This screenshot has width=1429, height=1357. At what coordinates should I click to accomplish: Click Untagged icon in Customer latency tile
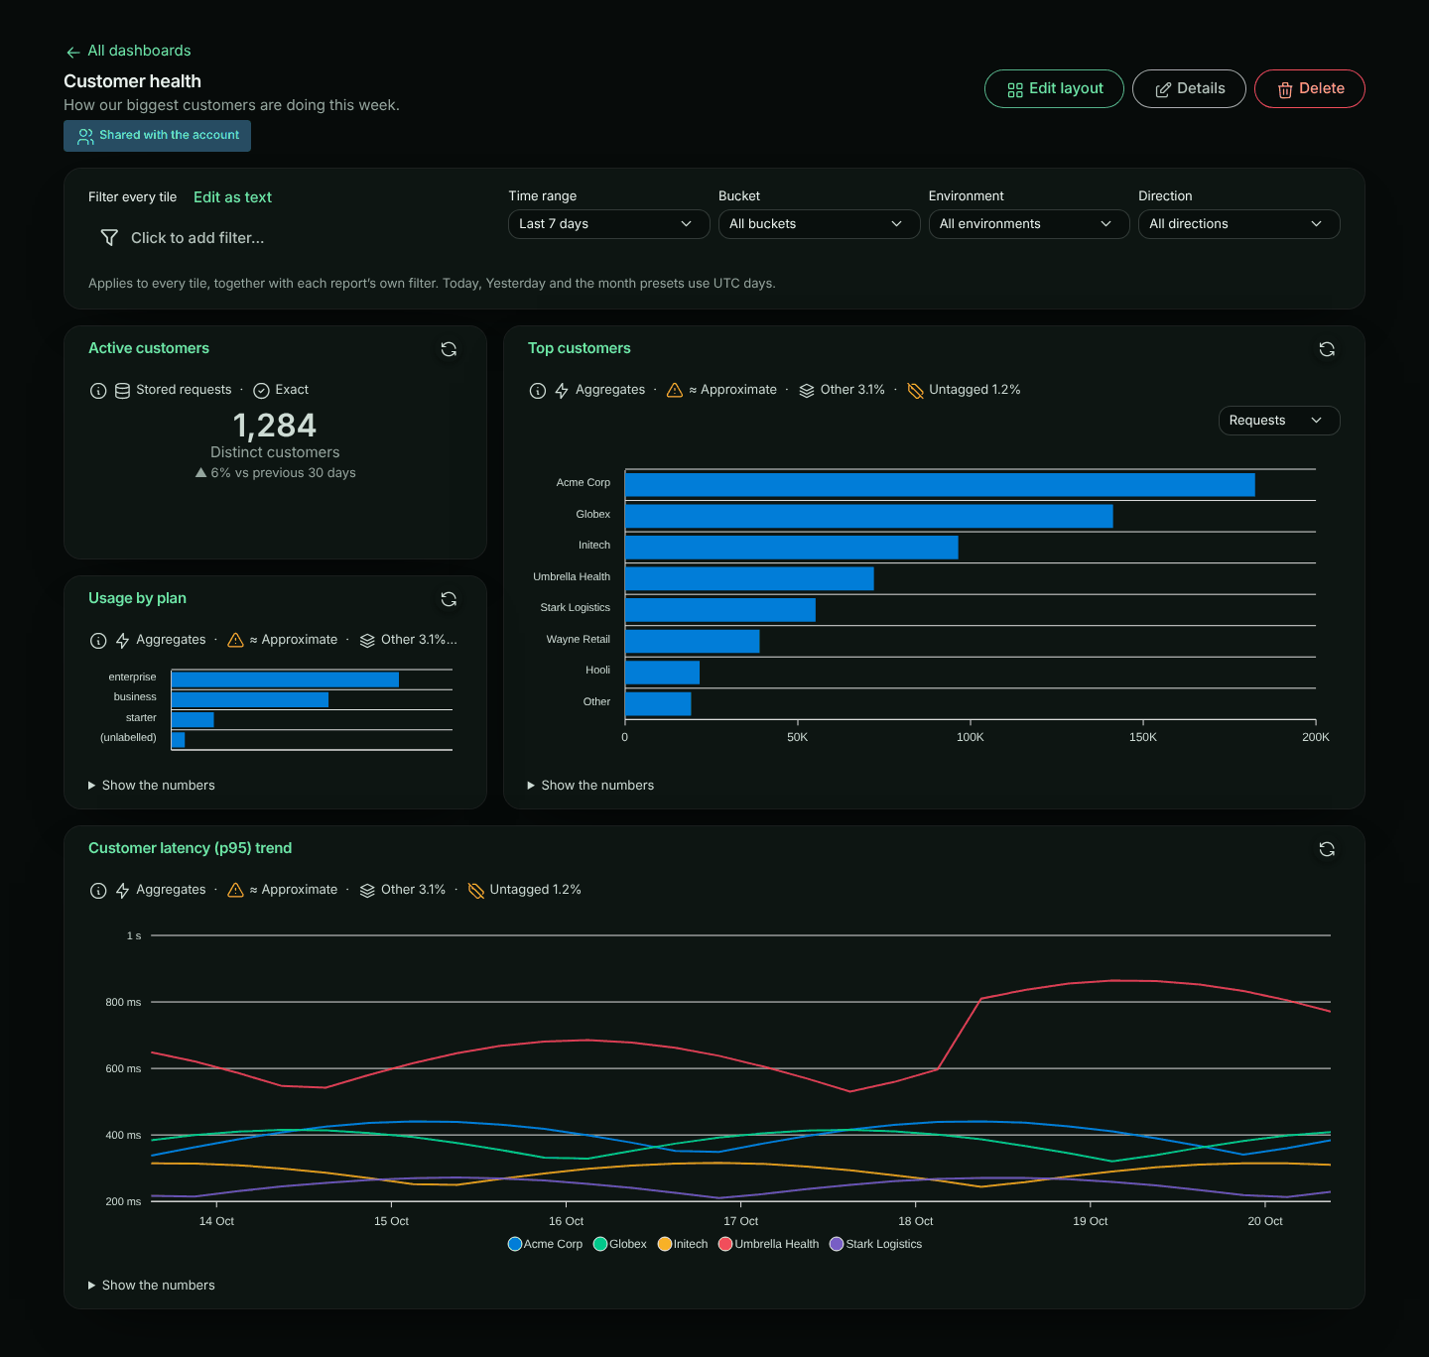476,891
